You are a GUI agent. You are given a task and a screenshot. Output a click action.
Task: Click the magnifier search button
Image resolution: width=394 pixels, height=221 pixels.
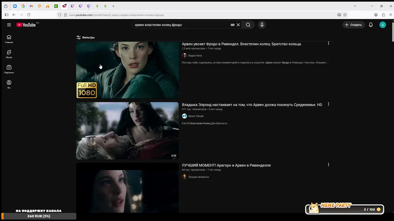[x=248, y=25]
